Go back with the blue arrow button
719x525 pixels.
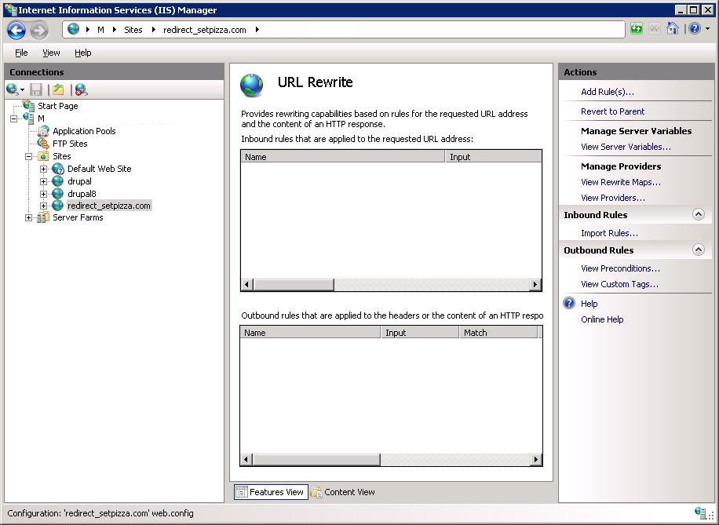[16, 31]
